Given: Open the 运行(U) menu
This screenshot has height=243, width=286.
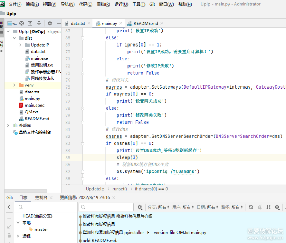Looking at the screenshot, I should point(121,4).
